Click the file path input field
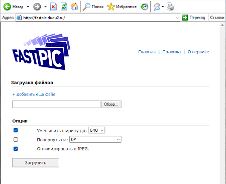226x184 pixels. point(56,104)
